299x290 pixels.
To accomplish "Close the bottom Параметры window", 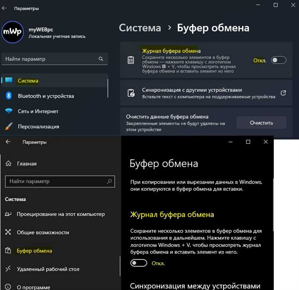I will (x=266, y=142).
